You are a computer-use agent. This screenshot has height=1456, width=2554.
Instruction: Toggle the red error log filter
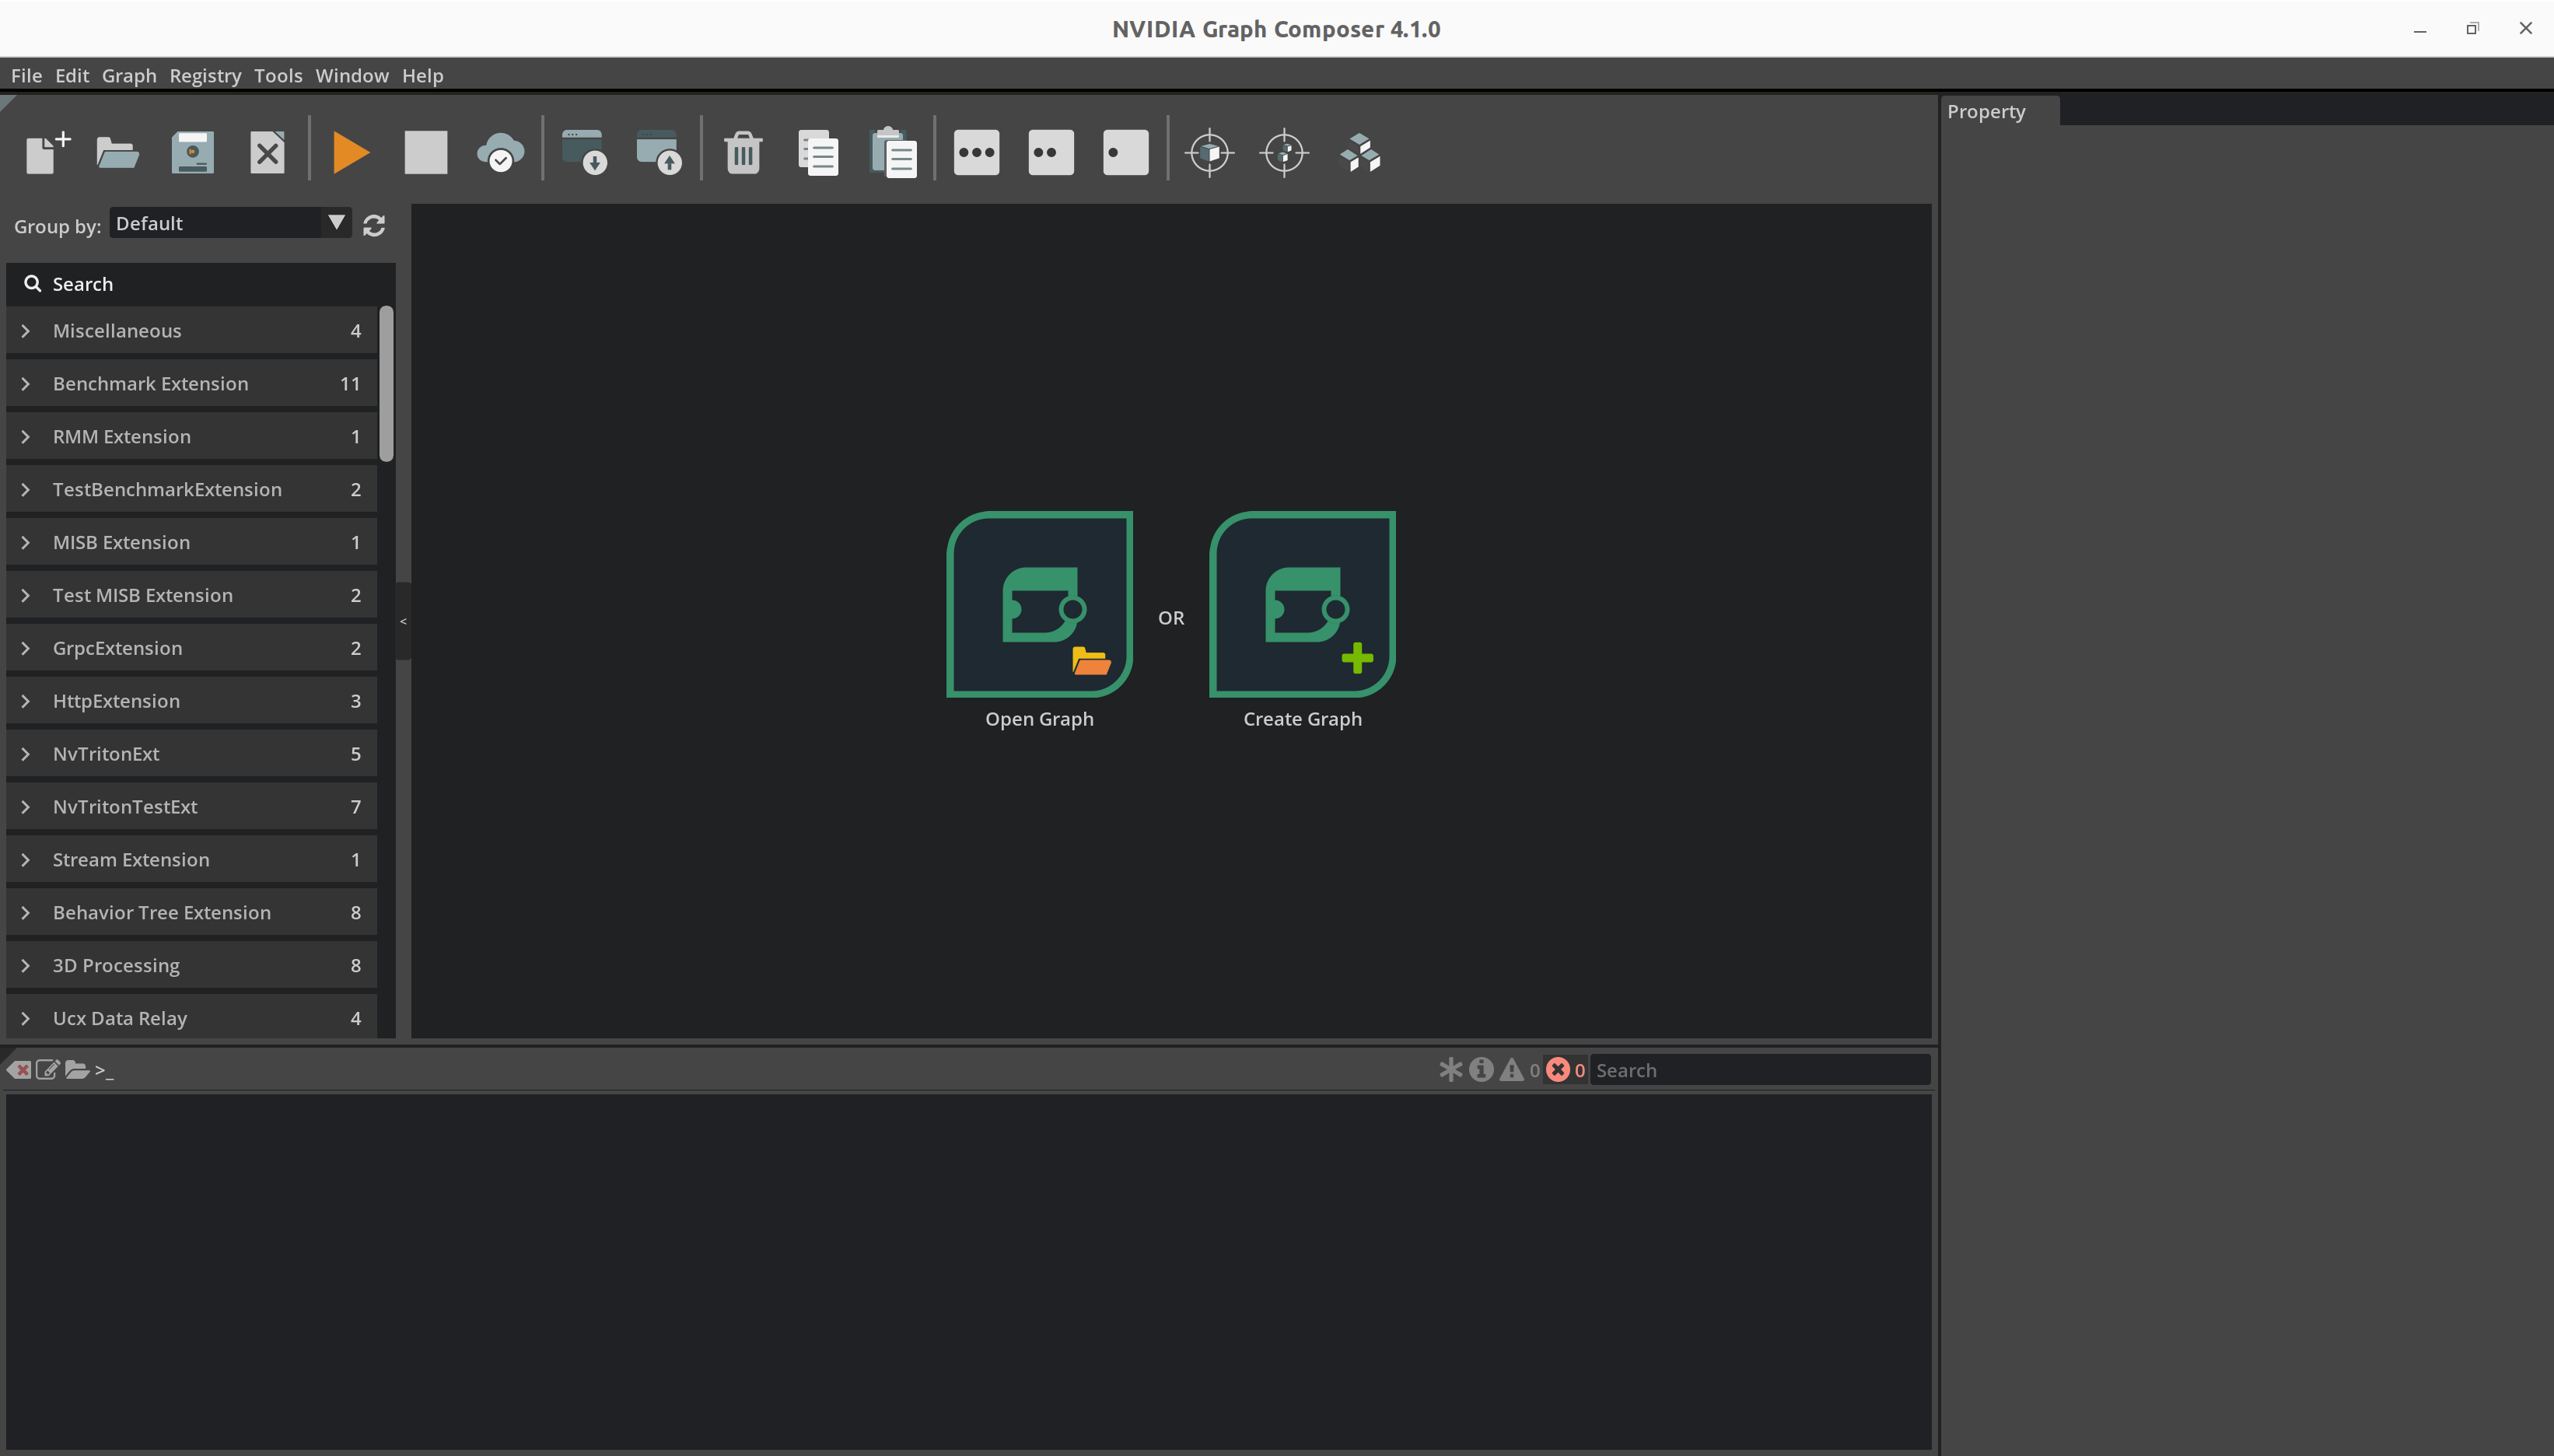pyautogui.click(x=1558, y=1070)
